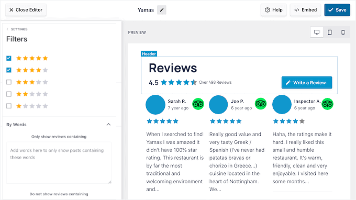Switch preview to tablet view
This screenshot has width=356, height=200.
[330, 32]
